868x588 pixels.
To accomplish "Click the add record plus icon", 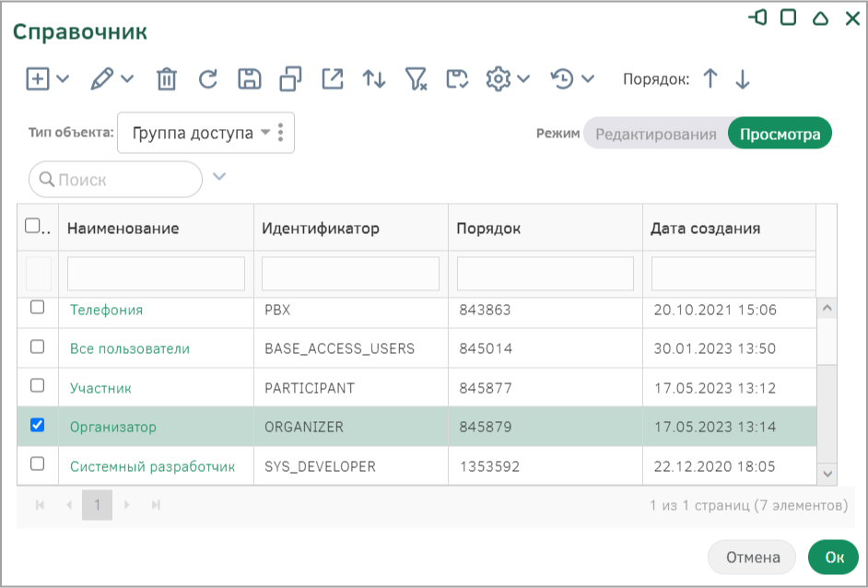I will coord(38,78).
